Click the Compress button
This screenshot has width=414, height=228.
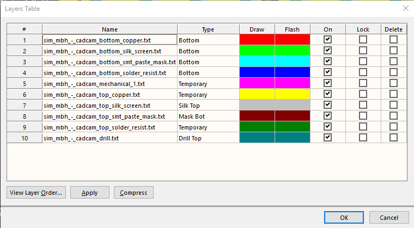[x=134, y=192]
